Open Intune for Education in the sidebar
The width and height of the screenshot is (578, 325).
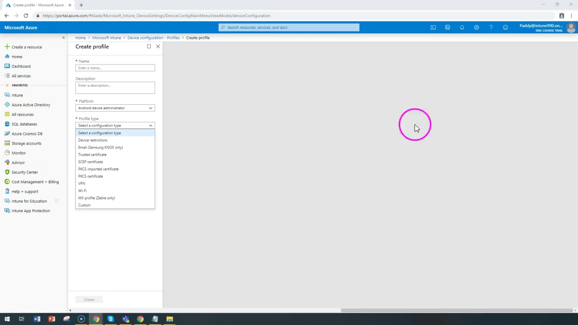(x=29, y=201)
